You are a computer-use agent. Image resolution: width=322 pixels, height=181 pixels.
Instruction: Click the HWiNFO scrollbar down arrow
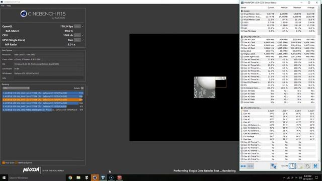(319, 160)
